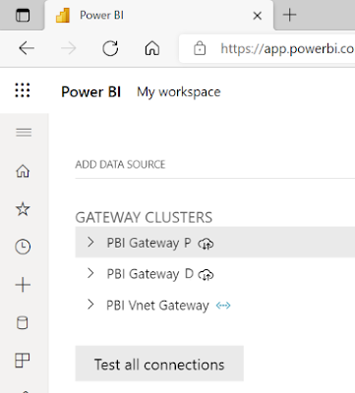Image resolution: width=355 pixels, height=393 pixels.
Task: Open Recent clock icon in sidebar
Action: tap(23, 247)
